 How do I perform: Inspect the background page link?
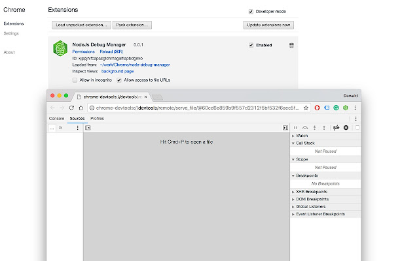[118, 71]
